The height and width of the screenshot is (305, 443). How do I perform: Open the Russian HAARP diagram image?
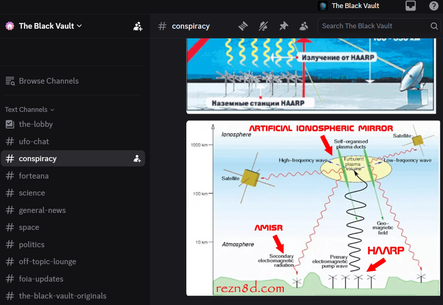pos(311,76)
